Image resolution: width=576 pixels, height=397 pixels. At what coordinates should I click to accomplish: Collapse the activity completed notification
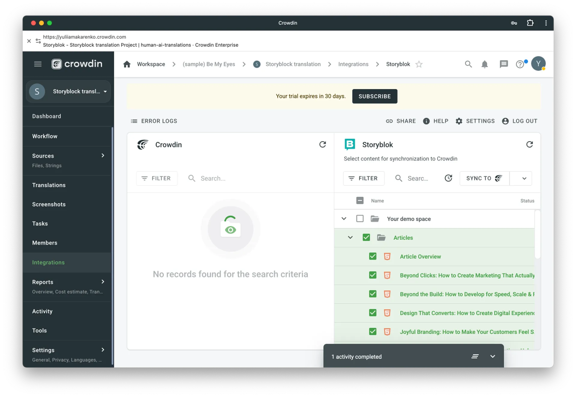[493, 356]
